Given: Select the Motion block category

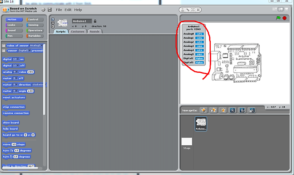Looking at the screenshot, I should click(x=14, y=20).
